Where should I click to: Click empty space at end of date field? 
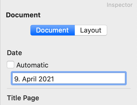(89, 78)
